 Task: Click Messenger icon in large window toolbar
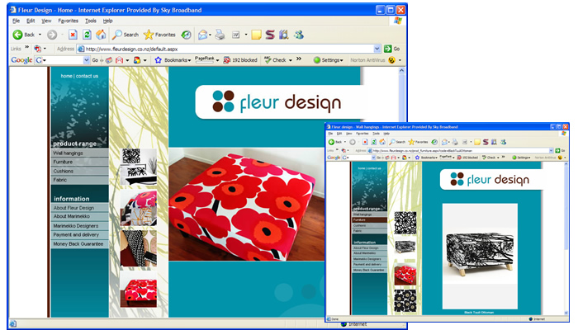tap(299, 35)
